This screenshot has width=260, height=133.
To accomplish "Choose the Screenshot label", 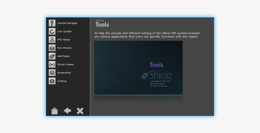I will tap(64, 73).
